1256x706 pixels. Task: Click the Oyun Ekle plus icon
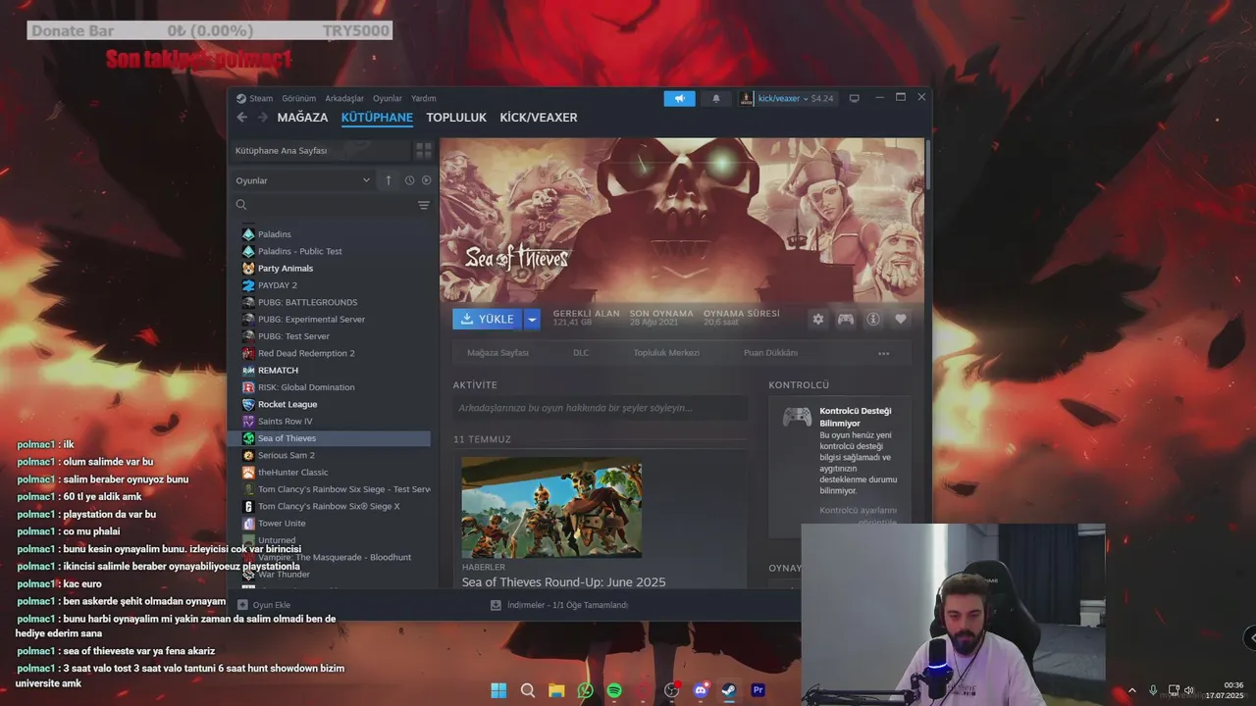tap(242, 605)
